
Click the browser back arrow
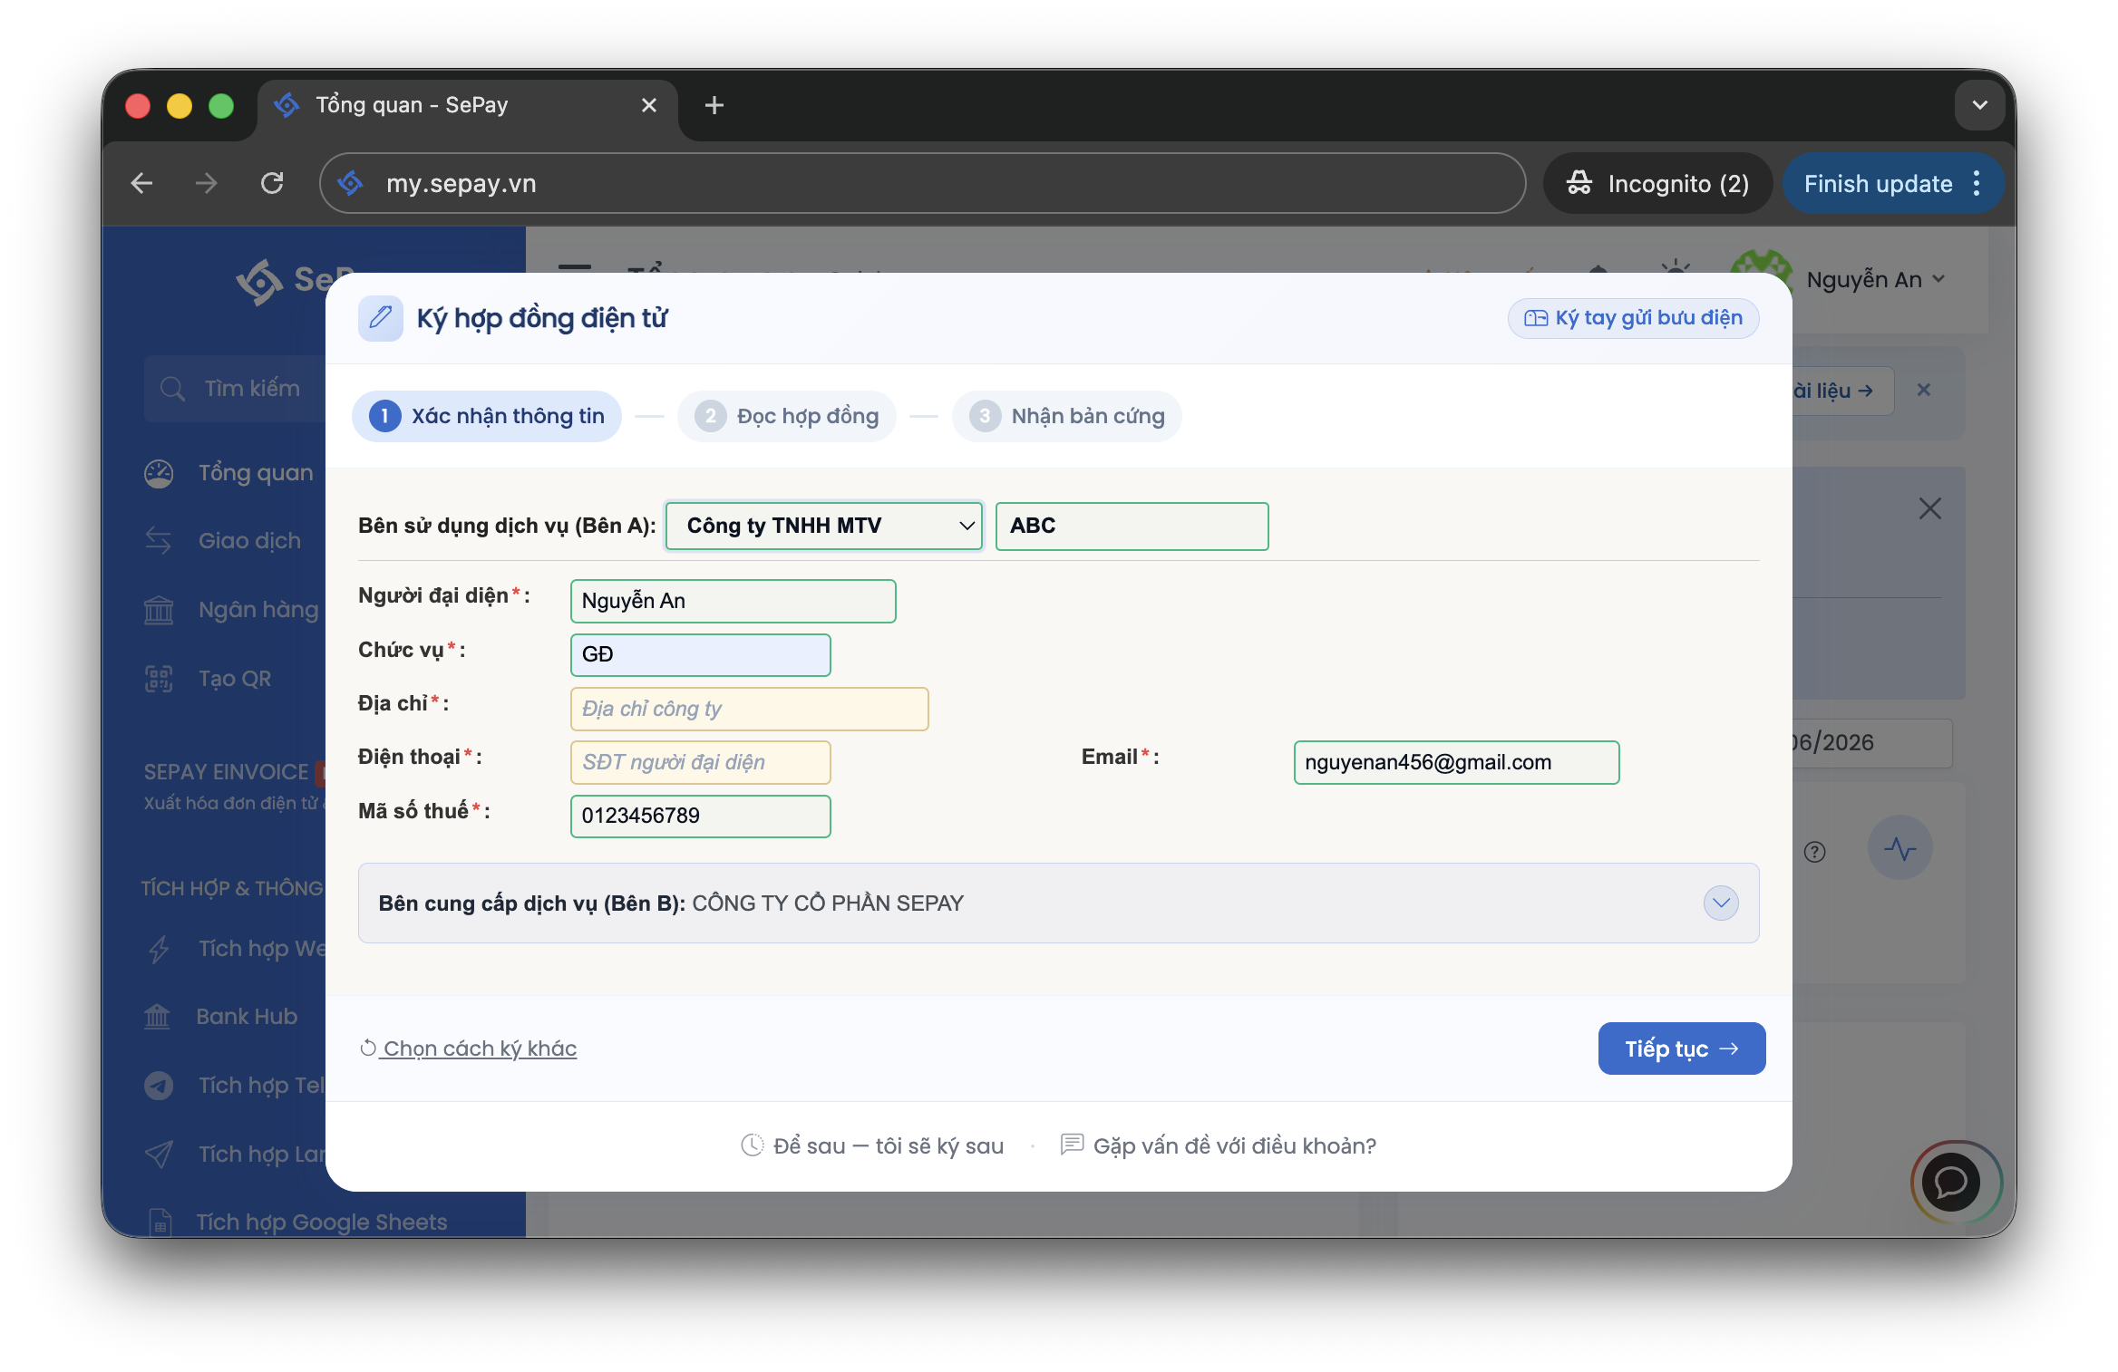tap(141, 183)
